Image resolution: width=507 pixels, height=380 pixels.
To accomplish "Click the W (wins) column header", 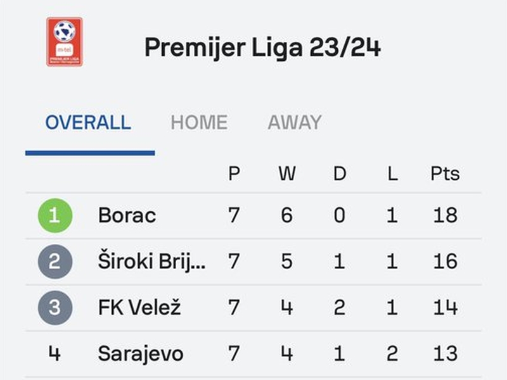I will (x=287, y=174).
